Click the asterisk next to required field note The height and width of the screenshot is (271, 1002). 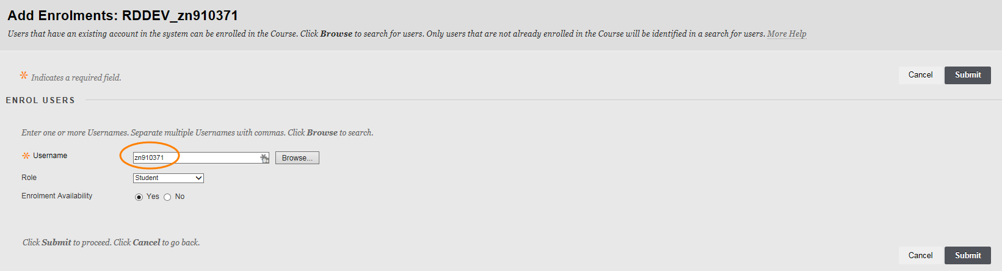click(x=24, y=76)
